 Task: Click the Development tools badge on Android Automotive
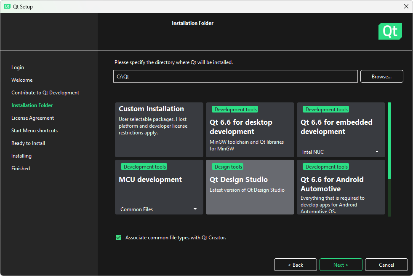tap(326, 166)
